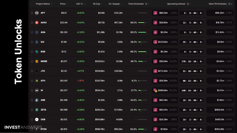237x133 pixels.
Task: Click the ATH token logo icon
Action: pyautogui.click(x=37, y=81)
